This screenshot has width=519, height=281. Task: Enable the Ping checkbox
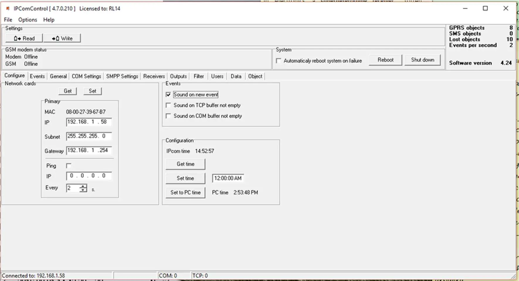click(x=68, y=166)
